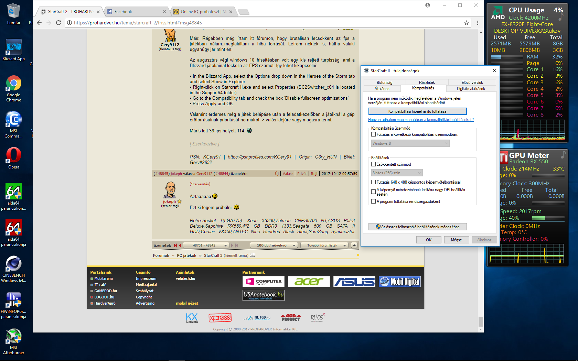Click the manual compatibility settings help link

point(421,120)
